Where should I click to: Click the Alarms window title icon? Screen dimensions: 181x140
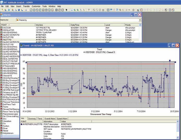[2, 15]
